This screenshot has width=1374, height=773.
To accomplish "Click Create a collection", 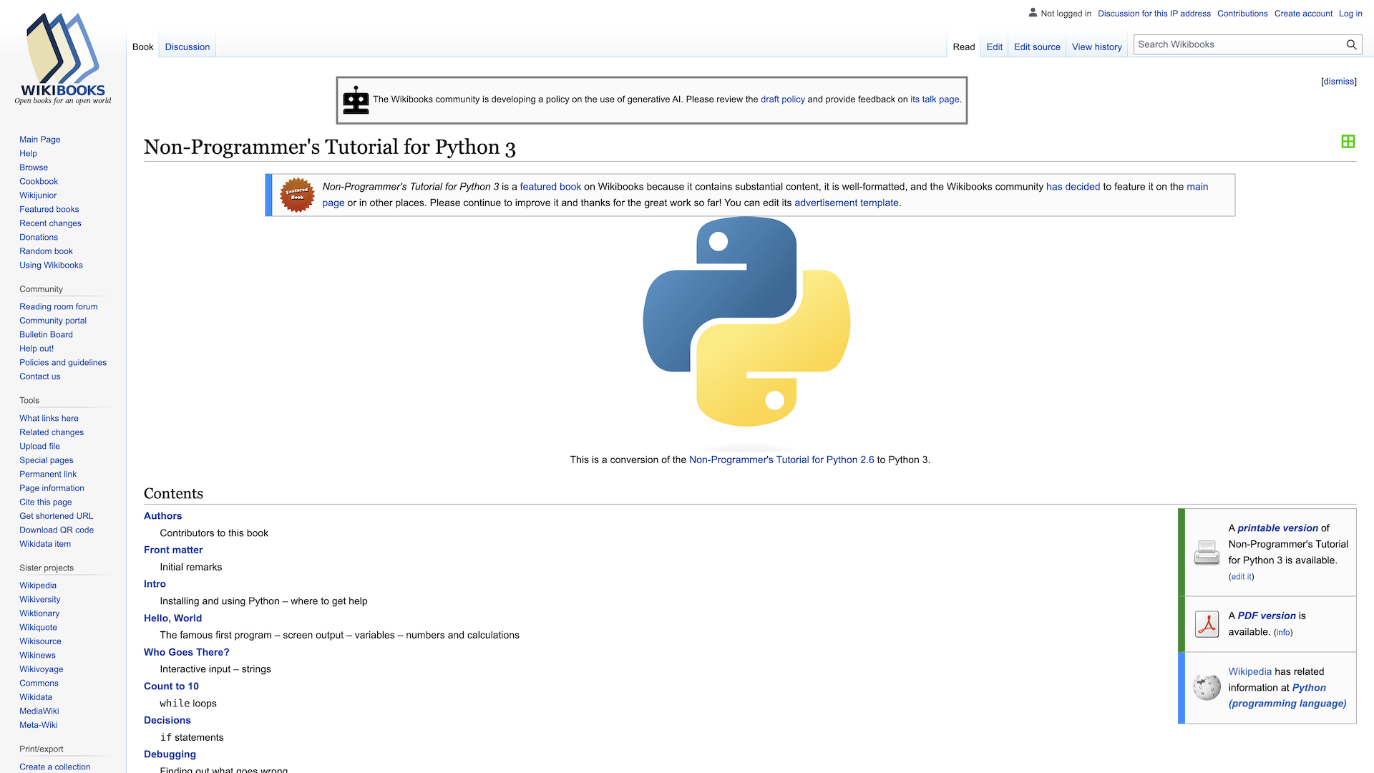I will 55,767.
